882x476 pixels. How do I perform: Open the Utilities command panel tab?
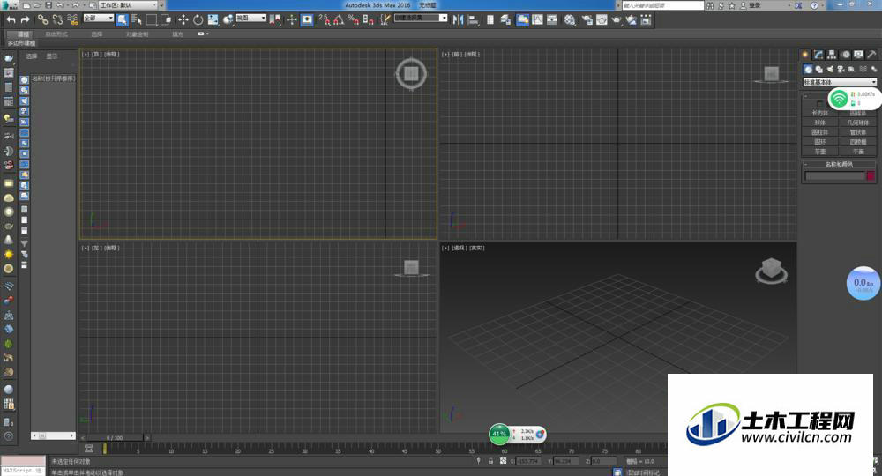[x=871, y=55]
